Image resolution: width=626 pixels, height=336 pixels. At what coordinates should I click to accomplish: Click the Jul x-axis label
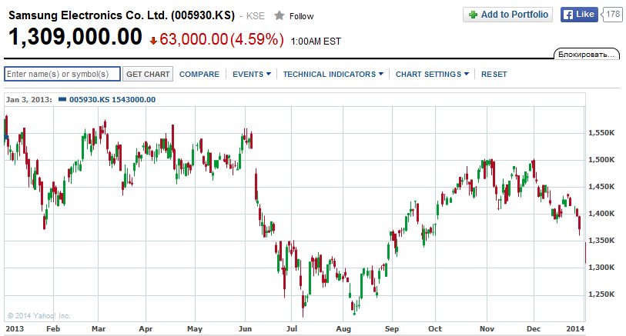(x=292, y=329)
